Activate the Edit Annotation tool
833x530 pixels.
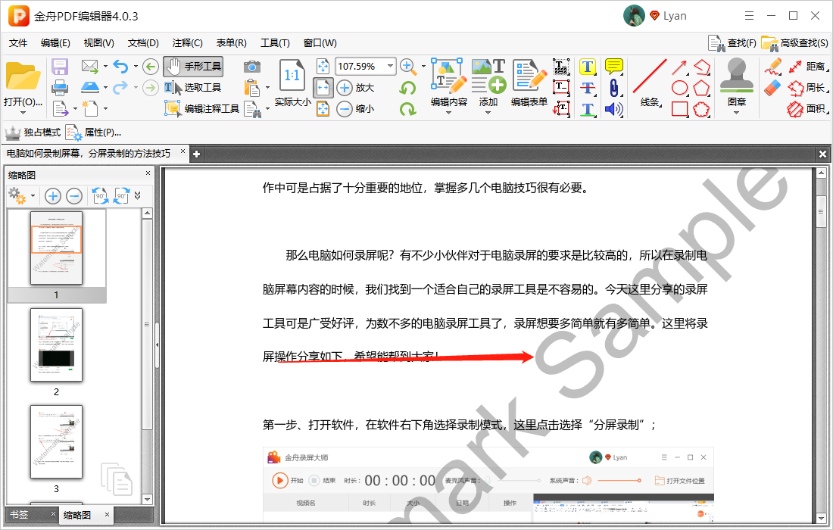tap(202, 109)
